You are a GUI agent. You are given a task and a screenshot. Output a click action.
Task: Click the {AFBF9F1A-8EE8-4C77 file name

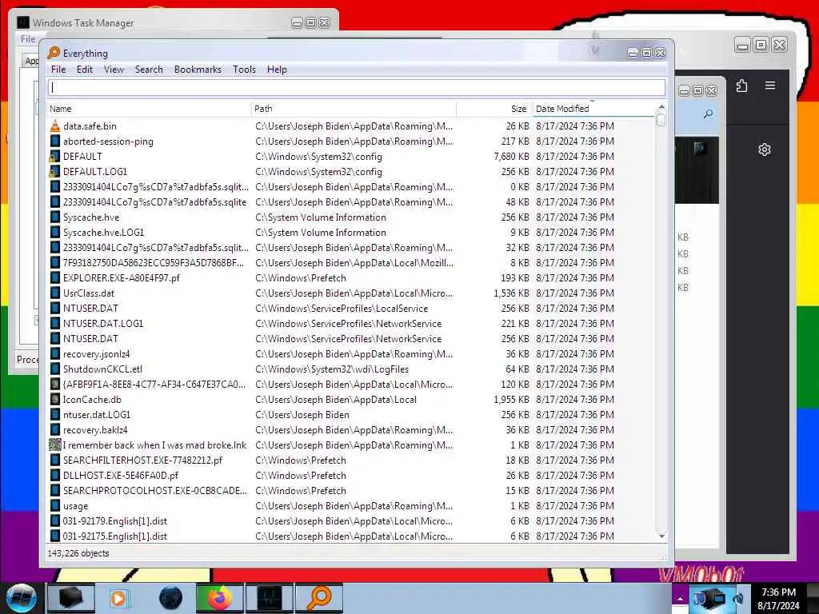click(154, 385)
